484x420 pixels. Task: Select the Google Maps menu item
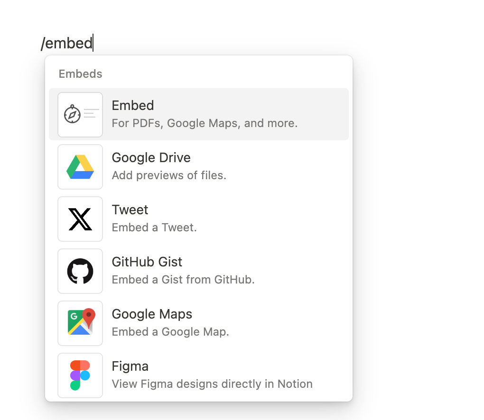pos(152,314)
